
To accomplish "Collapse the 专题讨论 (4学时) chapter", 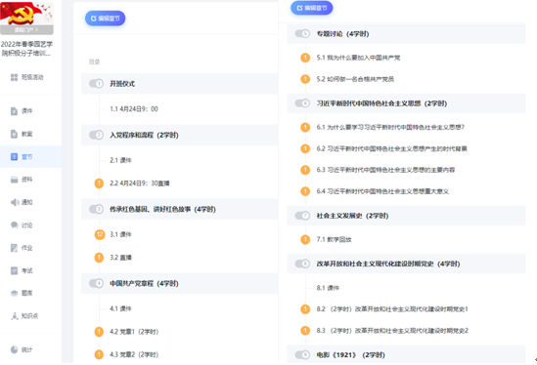I will click(x=406, y=33).
